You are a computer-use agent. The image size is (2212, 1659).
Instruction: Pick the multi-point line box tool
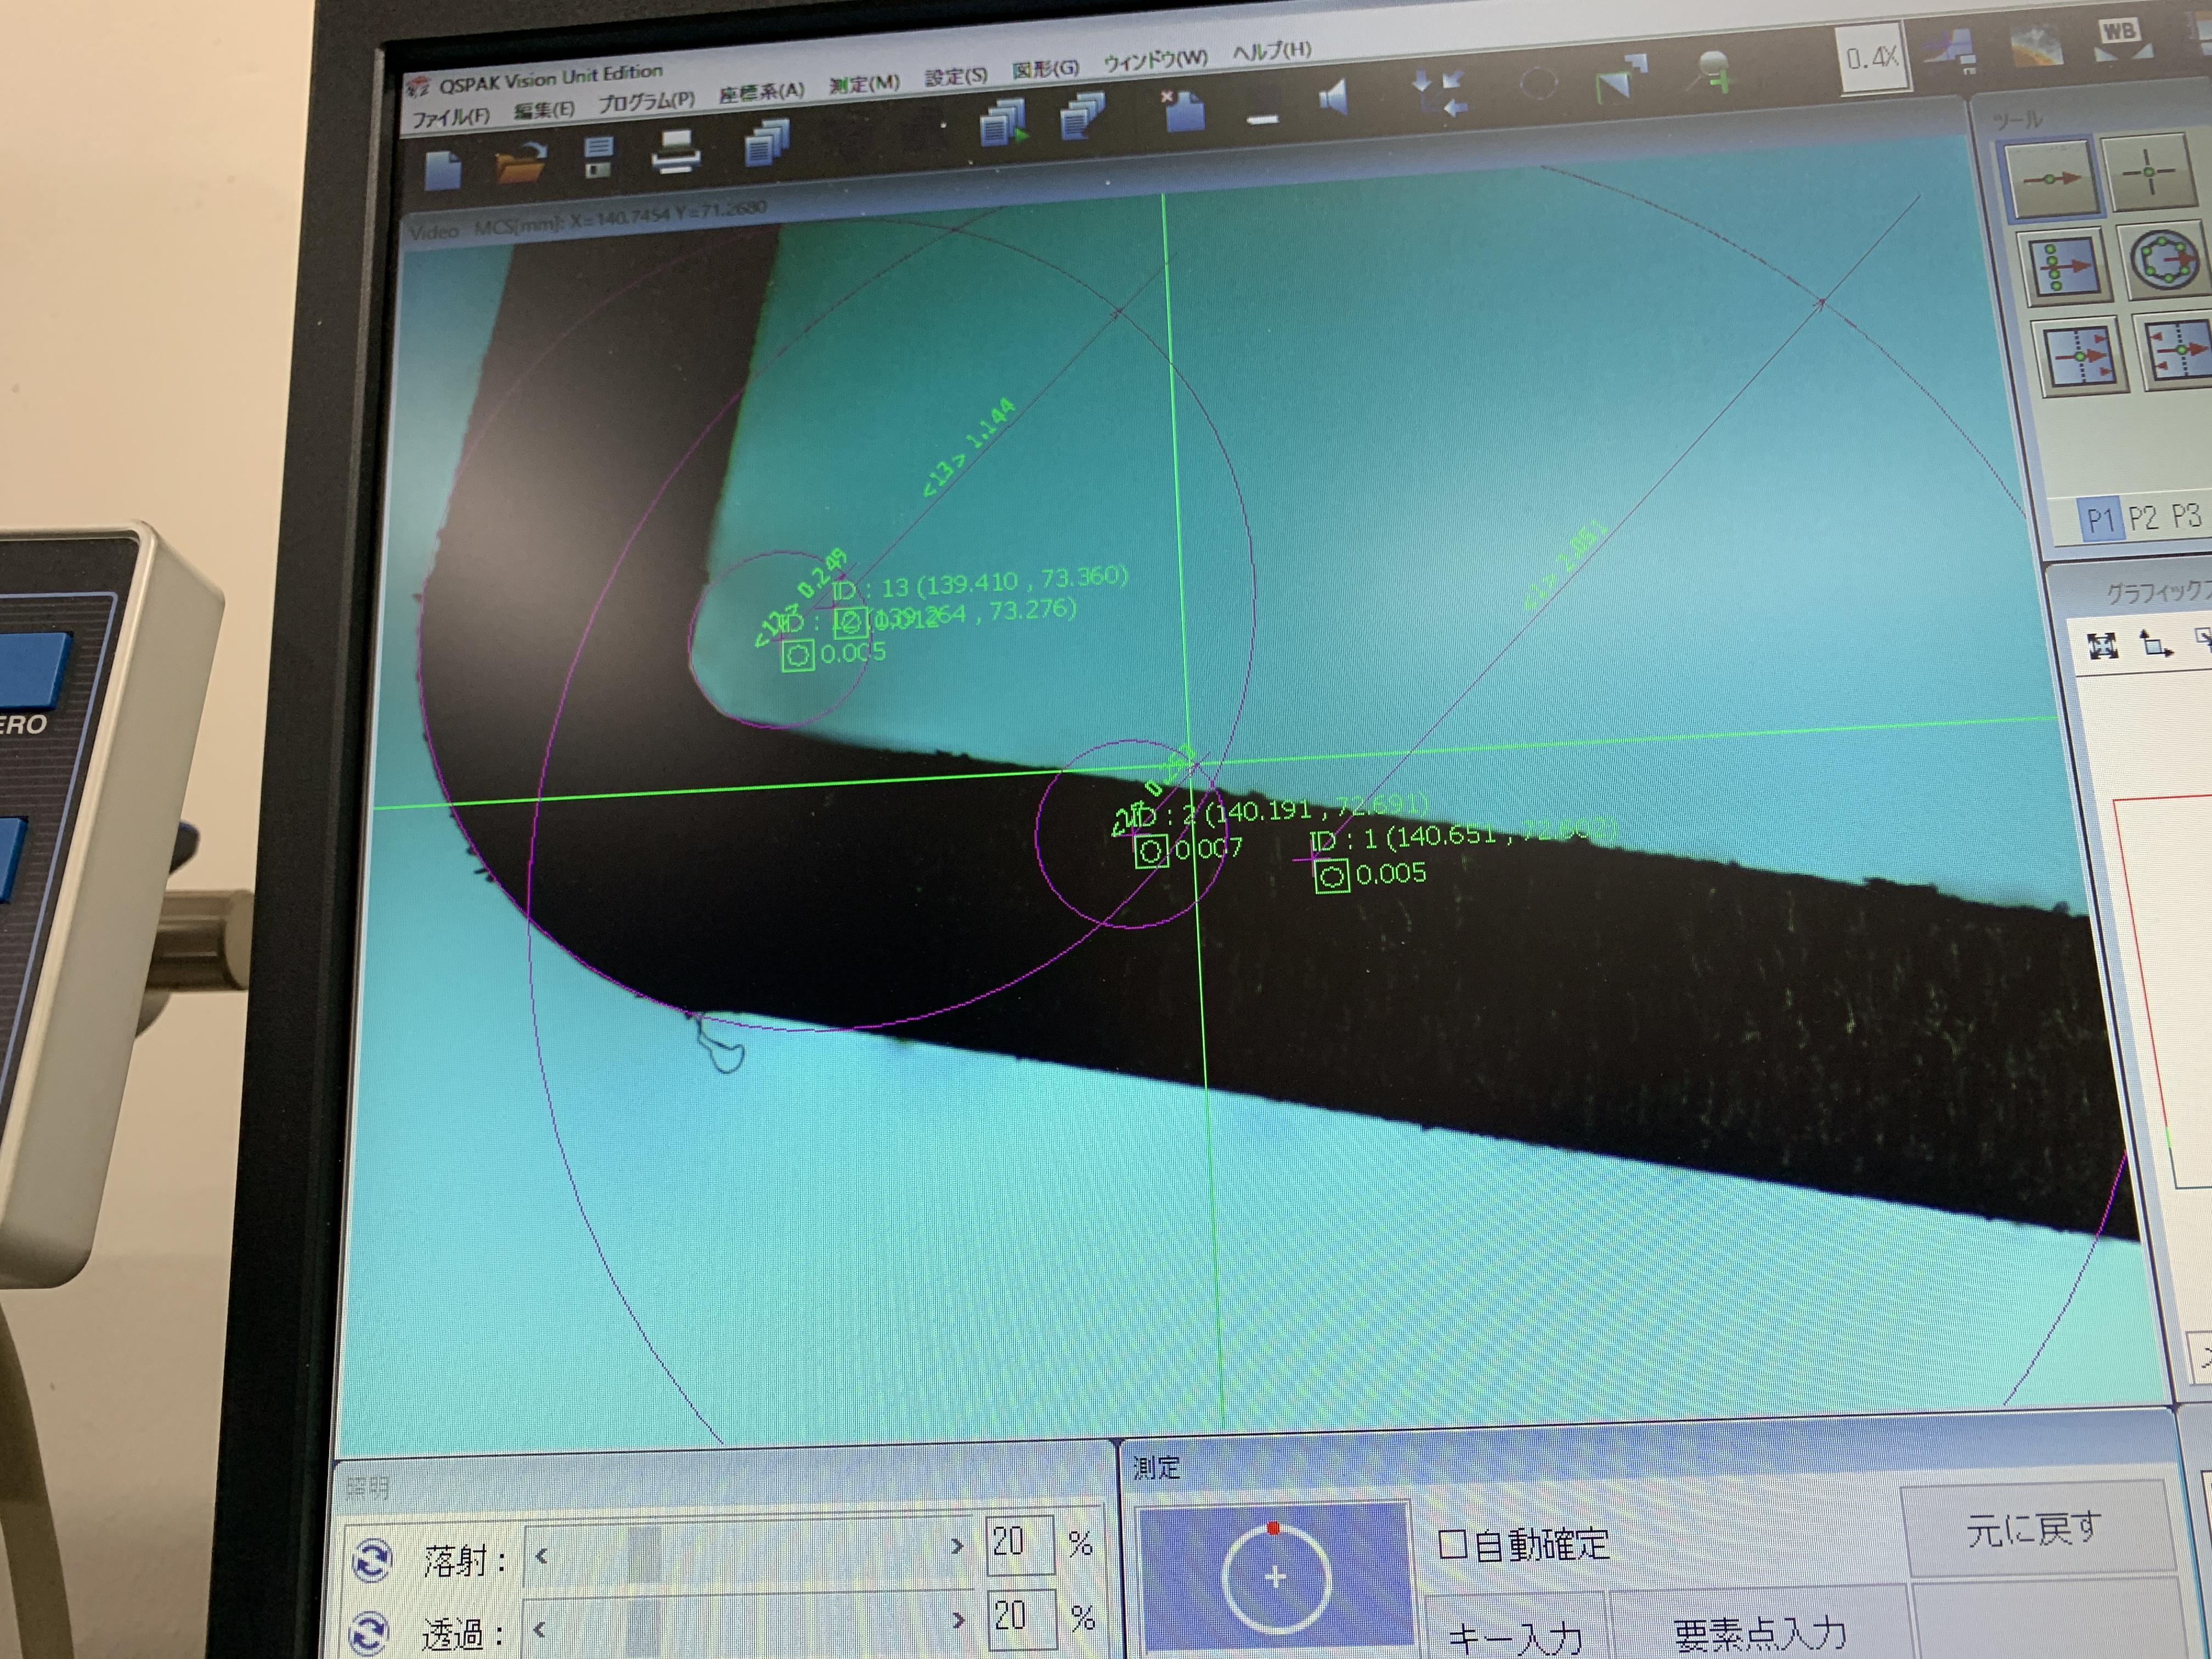[2064, 266]
